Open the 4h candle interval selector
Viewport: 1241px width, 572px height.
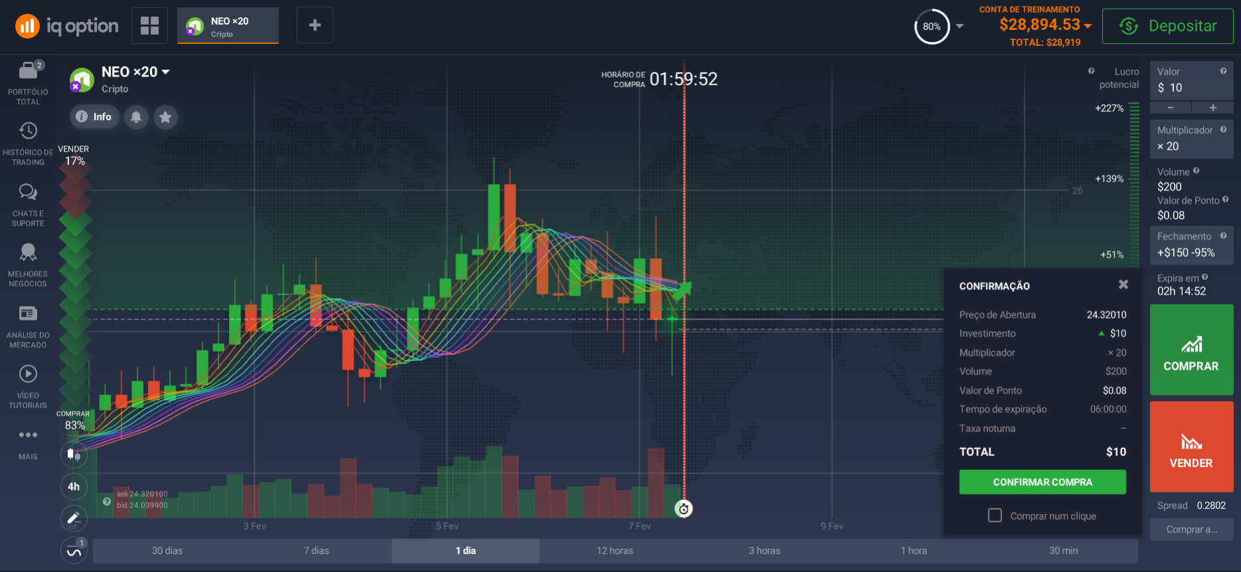coord(74,486)
